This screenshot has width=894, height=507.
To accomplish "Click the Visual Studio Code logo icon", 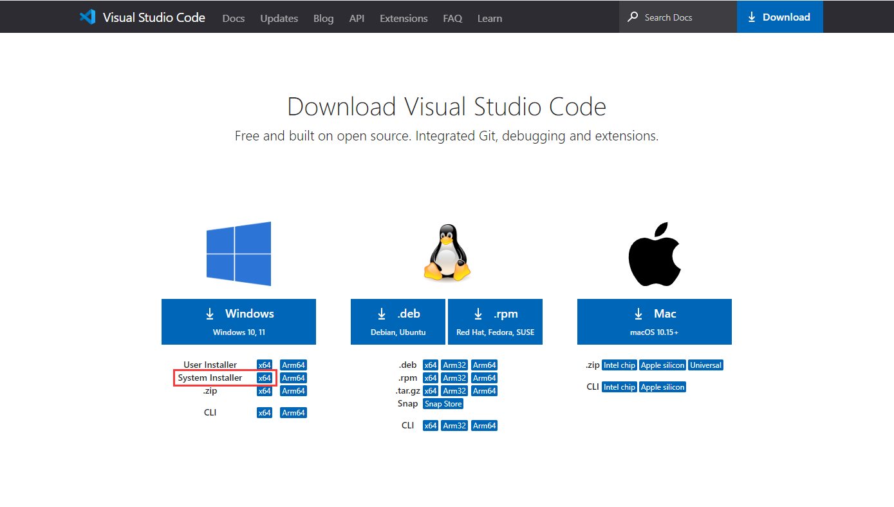I will [x=88, y=17].
